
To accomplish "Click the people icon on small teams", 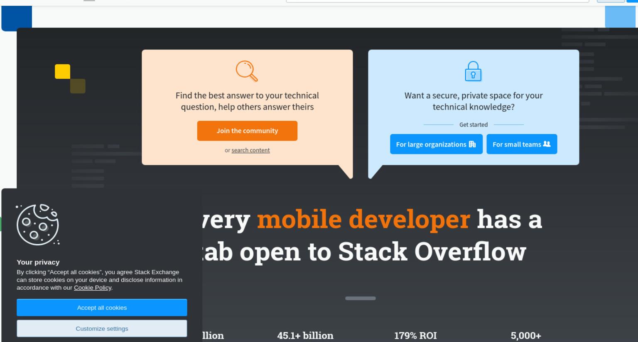I will pos(547,144).
